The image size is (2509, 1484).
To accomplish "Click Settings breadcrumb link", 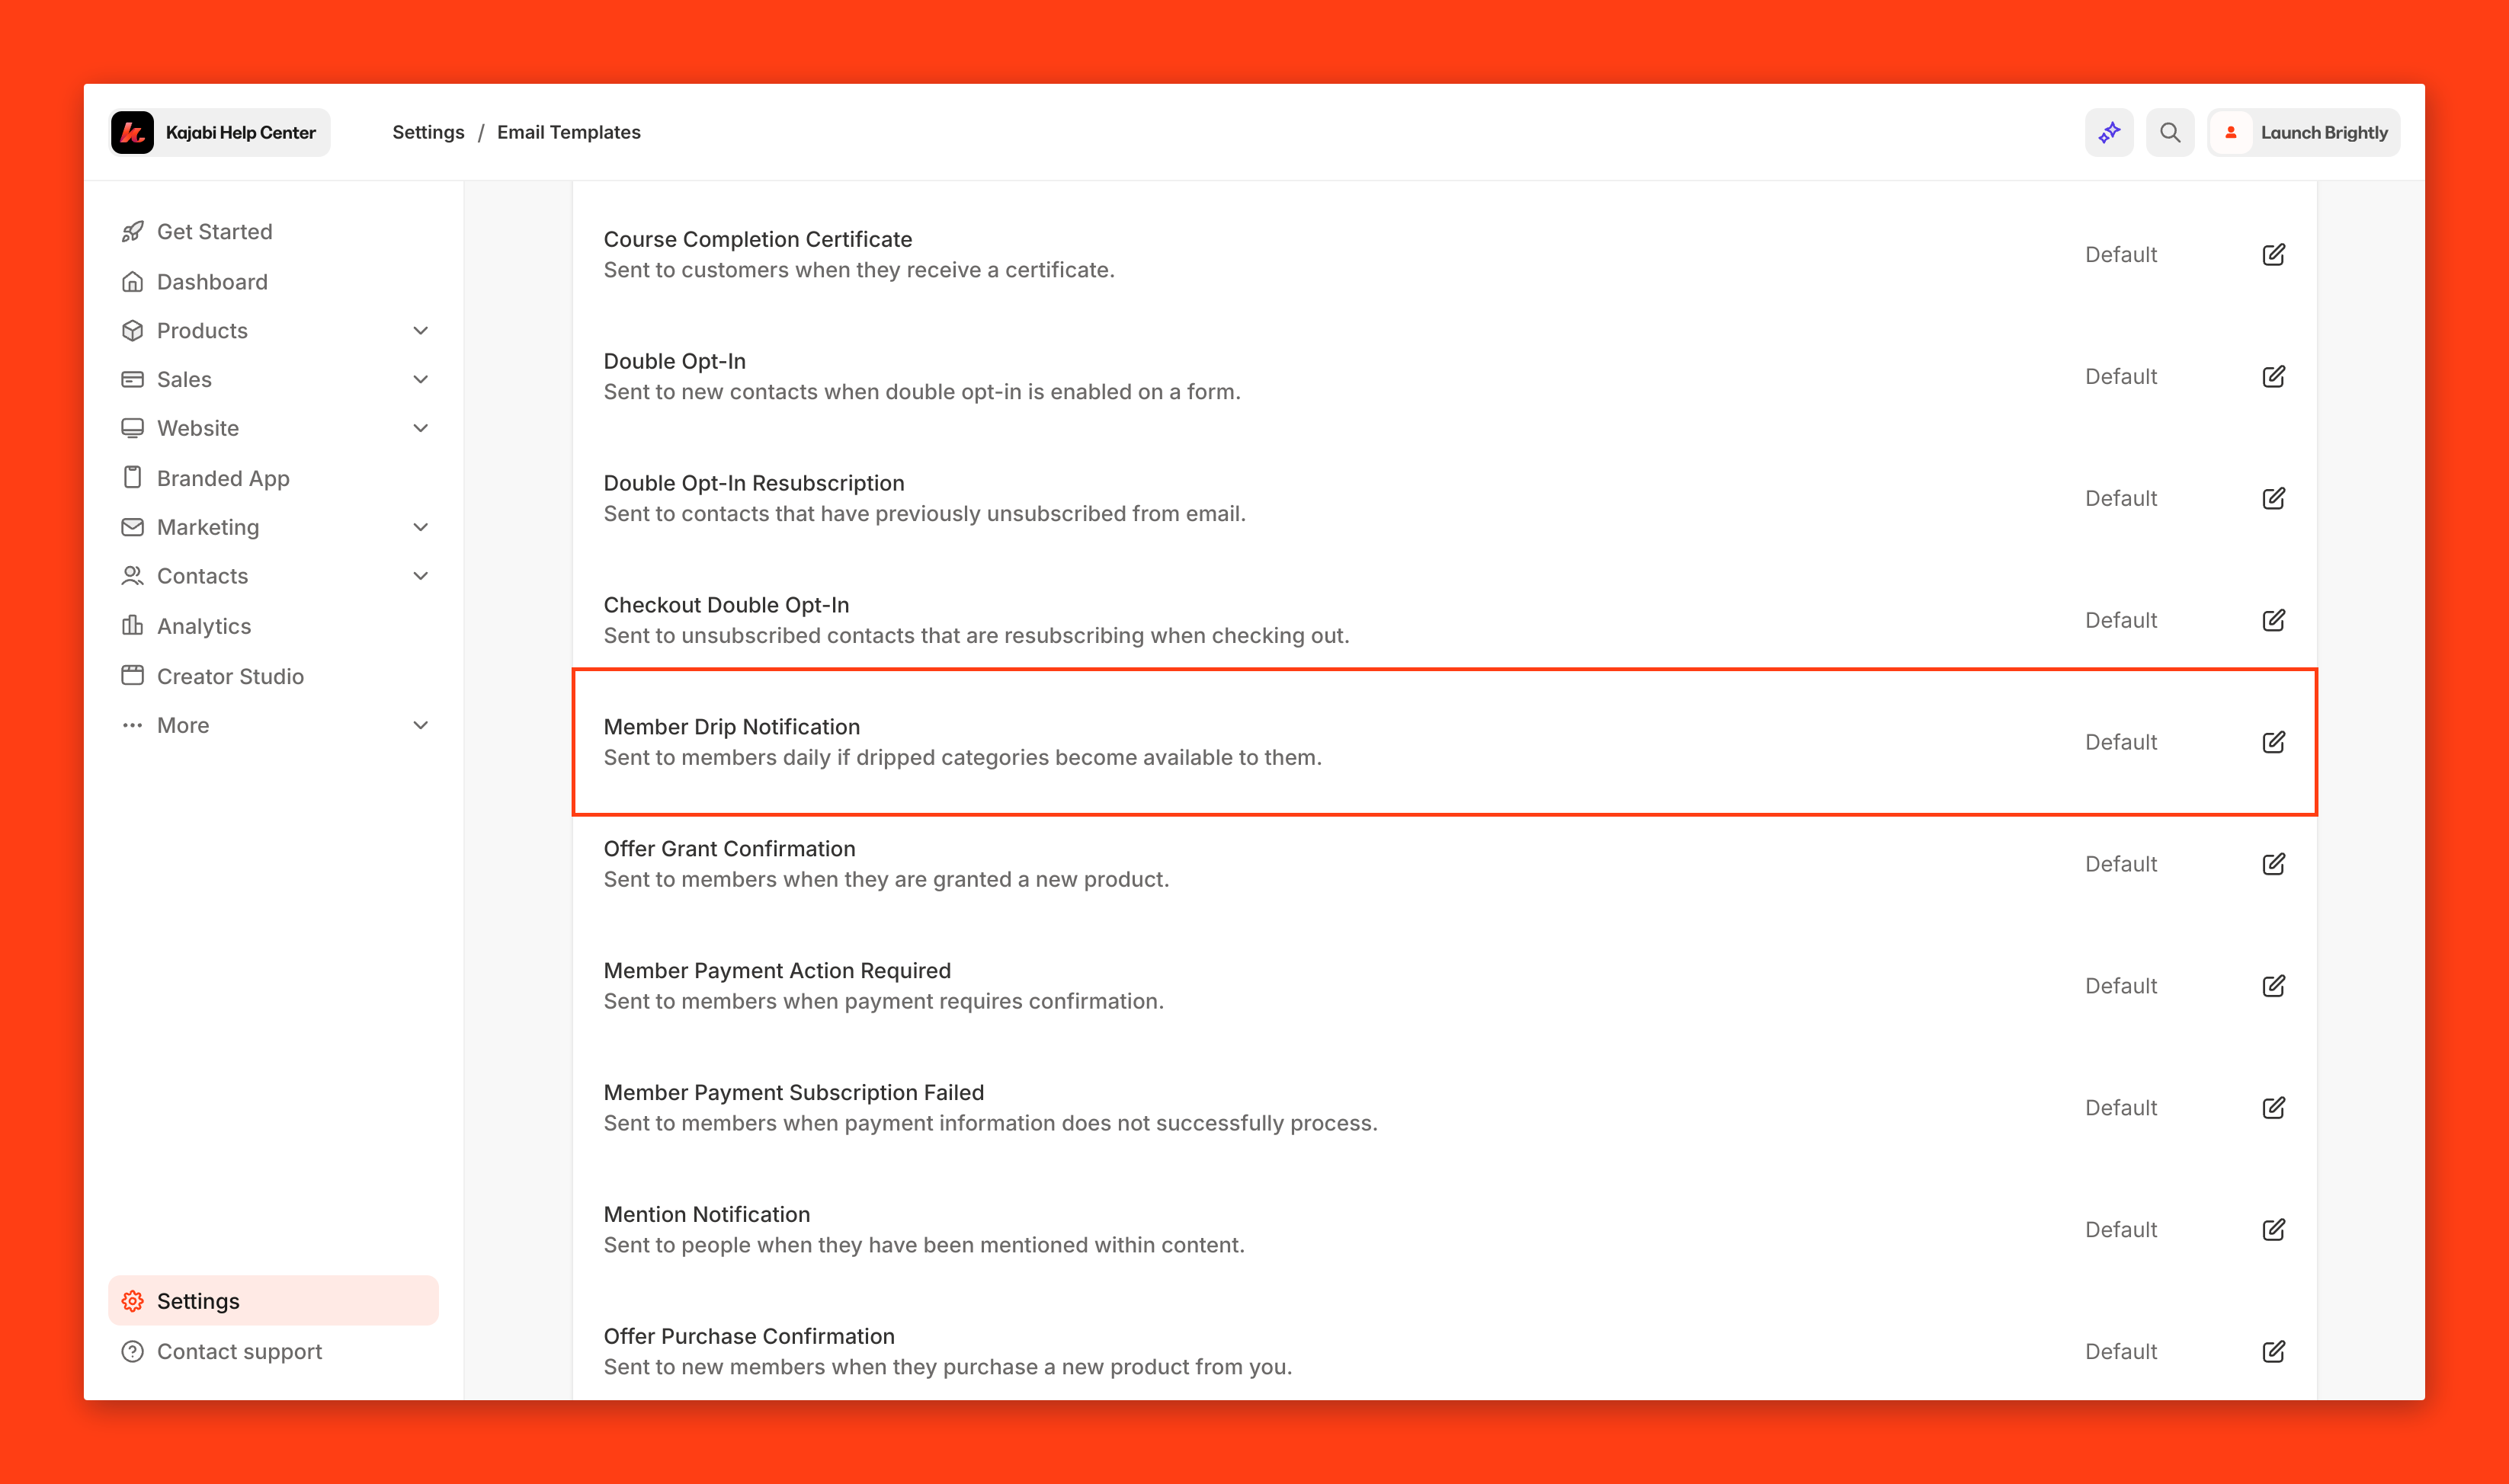I will (428, 132).
